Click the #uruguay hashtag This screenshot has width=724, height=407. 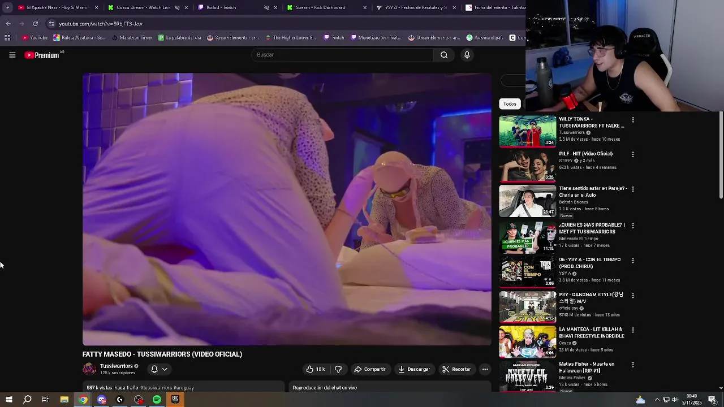click(x=184, y=388)
